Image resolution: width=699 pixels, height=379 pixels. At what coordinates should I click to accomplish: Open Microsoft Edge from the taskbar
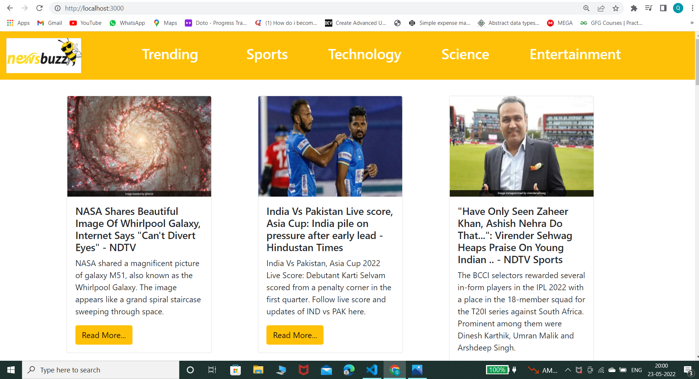coord(349,370)
